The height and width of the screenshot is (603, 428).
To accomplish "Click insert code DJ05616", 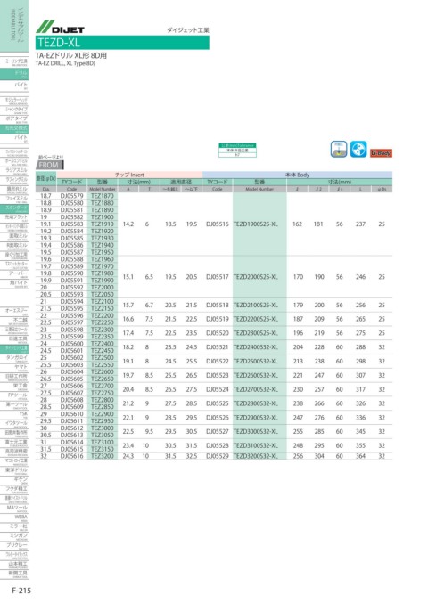I will click(71, 456).
